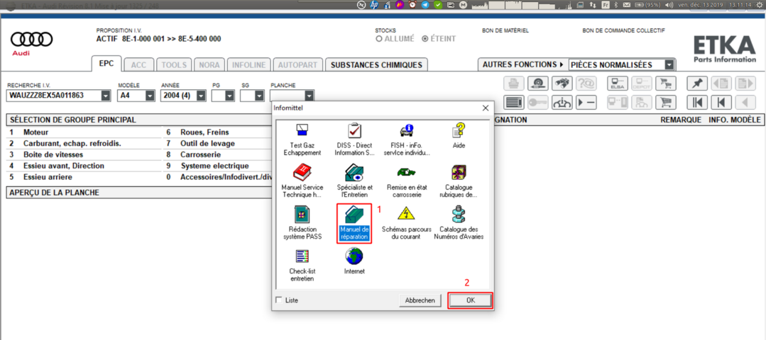Expand the Pièces normalisées dropdown
Screen dimensions: 766x340
[669, 64]
